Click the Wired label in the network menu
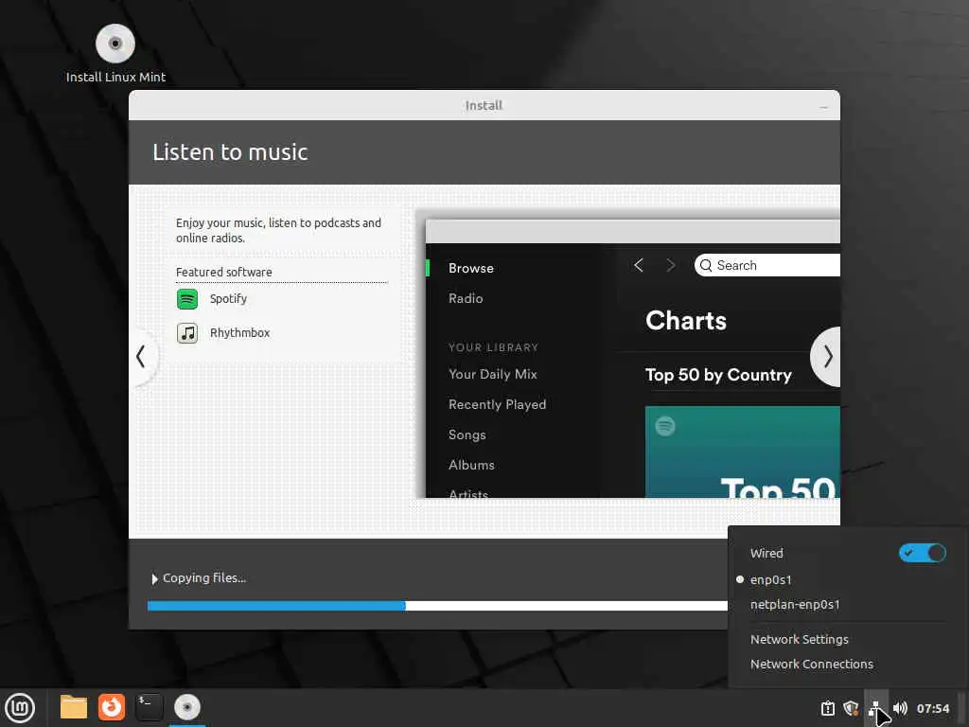Viewport: 969px width, 727px height. coord(766,553)
